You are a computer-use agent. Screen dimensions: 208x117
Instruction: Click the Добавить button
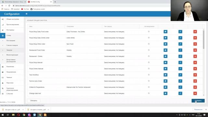198,101
